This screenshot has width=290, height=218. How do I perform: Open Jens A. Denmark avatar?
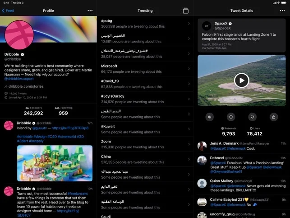[202, 146]
